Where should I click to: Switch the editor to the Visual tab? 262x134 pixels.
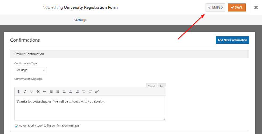[152, 86]
